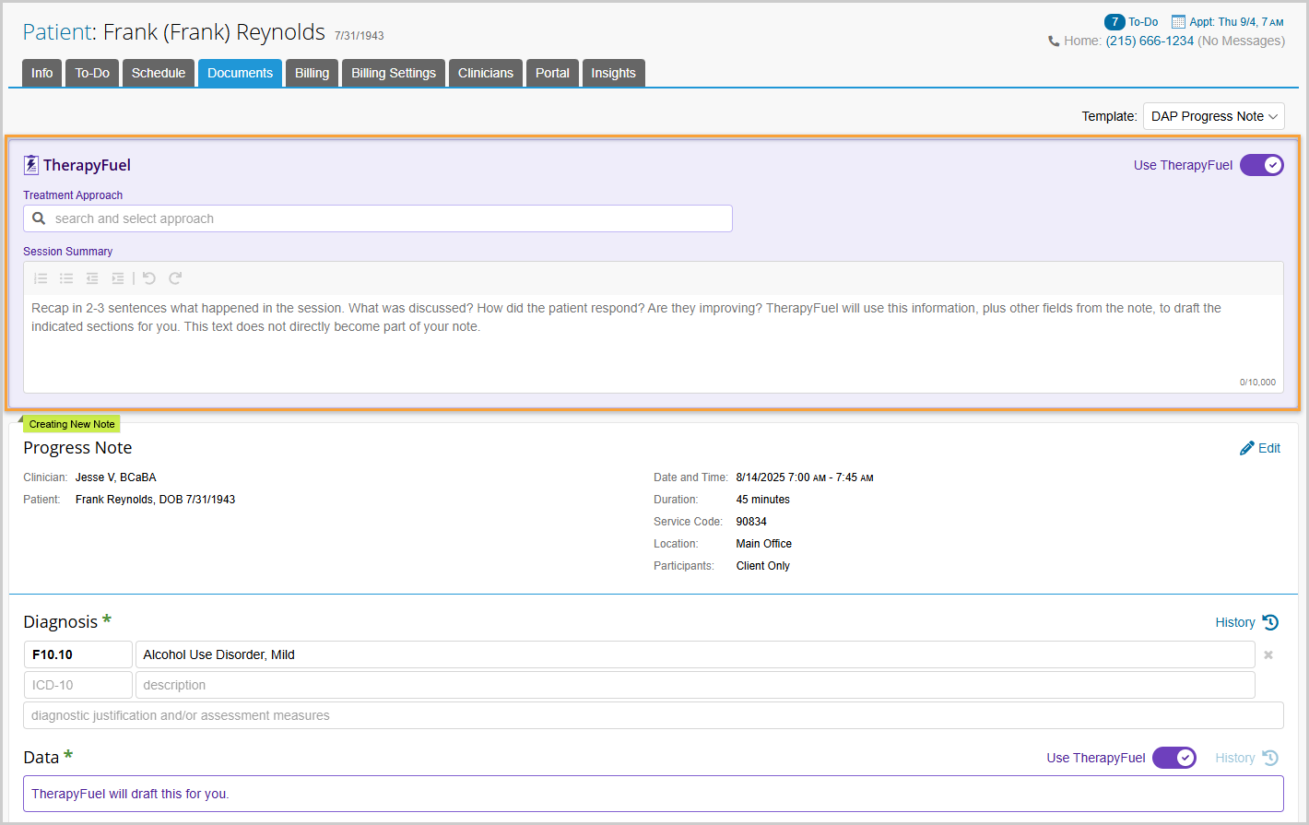Screen dimensions: 1309x825
Task: Toggle Use TherapyFuel for the Data section
Action: [x=1174, y=758]
